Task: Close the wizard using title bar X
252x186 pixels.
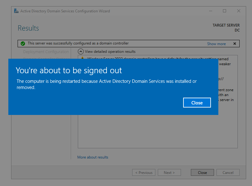Action: pos(239,11)
